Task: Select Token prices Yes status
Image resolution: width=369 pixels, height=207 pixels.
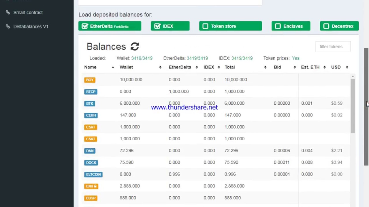Action: click(x=296, y=58)
